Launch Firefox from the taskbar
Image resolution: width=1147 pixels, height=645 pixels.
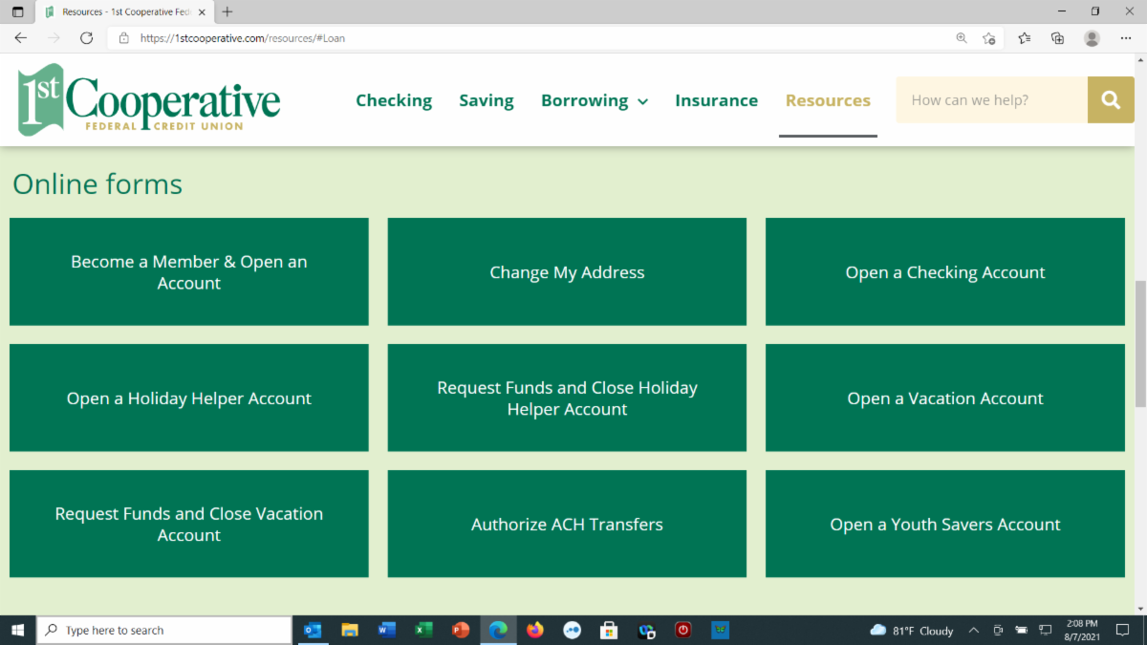point(534,630)
